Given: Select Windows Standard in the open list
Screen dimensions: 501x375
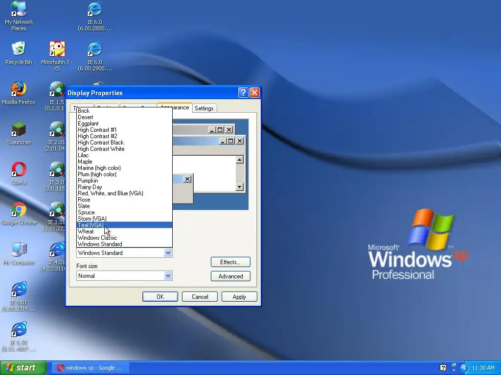Looking at the screenshot, I should pyautogui.click(x=125, y=244).
